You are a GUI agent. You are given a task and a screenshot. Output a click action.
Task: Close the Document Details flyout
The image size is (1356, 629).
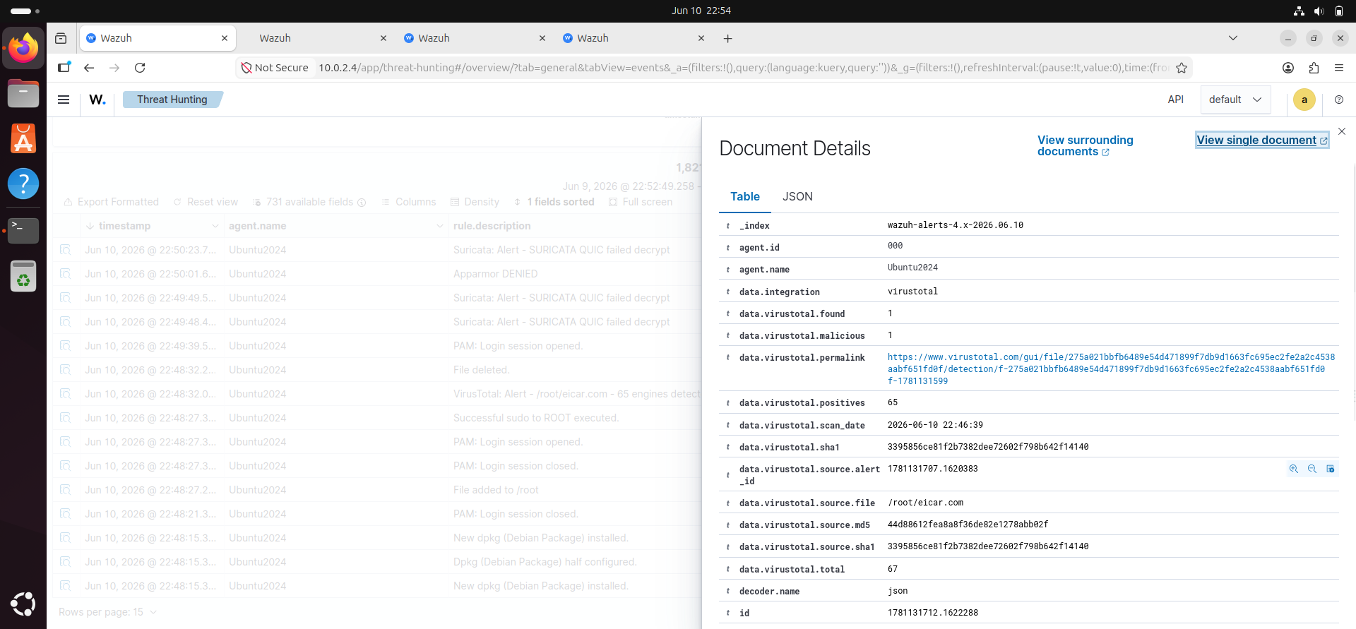(x=1341, y=131)
